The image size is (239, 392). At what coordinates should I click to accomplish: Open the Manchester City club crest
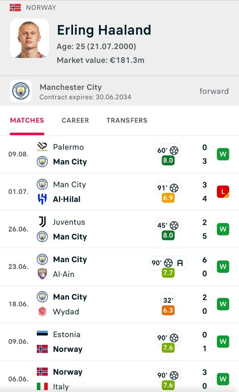click(21, 91)
